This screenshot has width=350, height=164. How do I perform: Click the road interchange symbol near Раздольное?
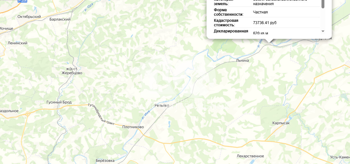pos(28,114)
